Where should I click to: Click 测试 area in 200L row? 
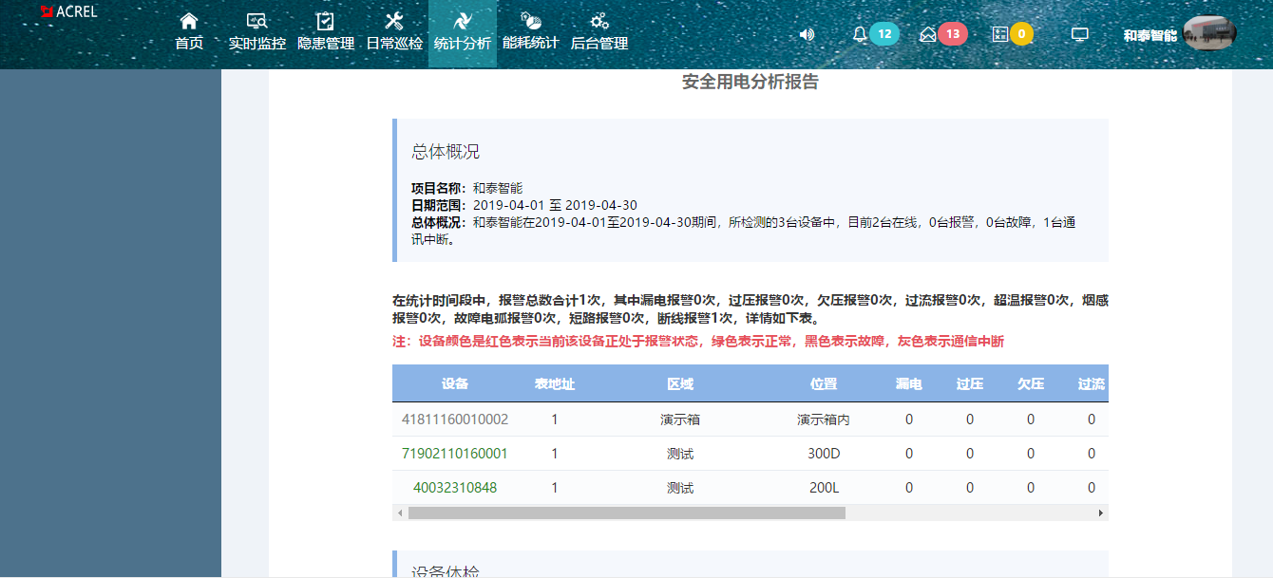pos(680,488)
